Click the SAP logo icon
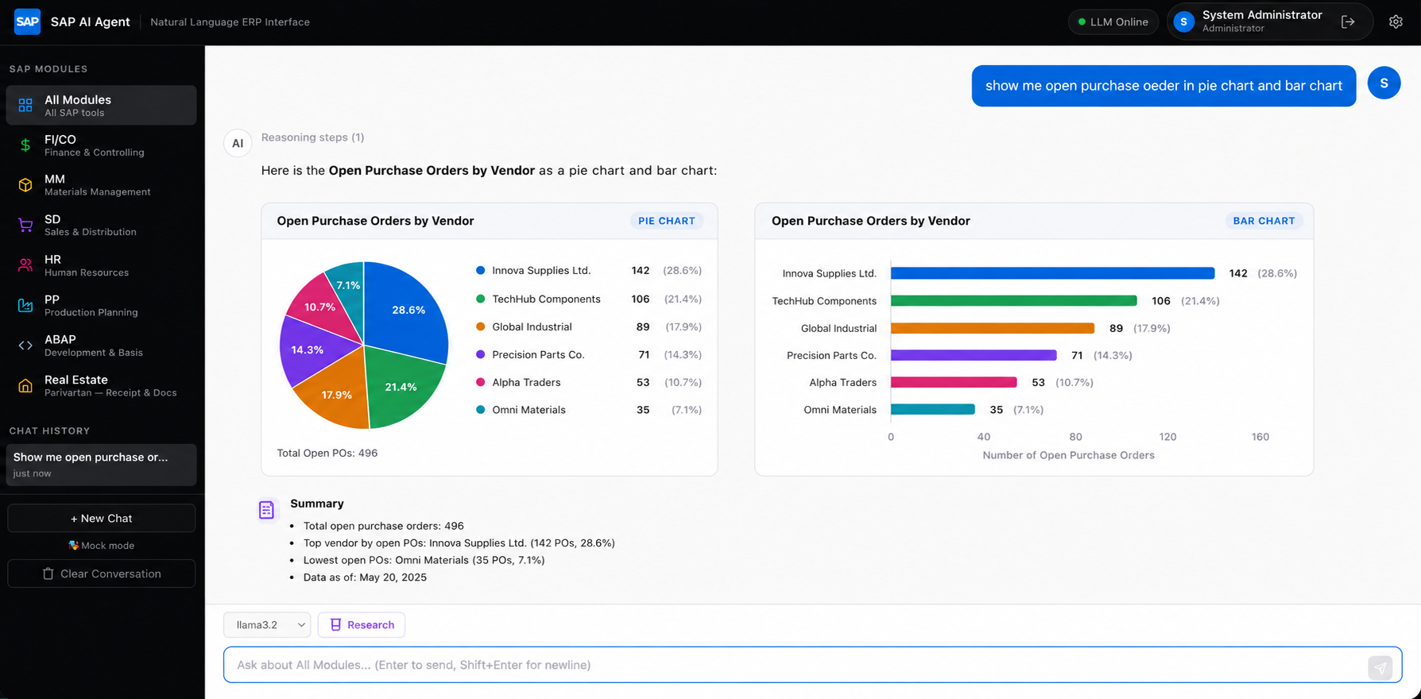This screenshot has height=699, width=1421. point(27,21)
